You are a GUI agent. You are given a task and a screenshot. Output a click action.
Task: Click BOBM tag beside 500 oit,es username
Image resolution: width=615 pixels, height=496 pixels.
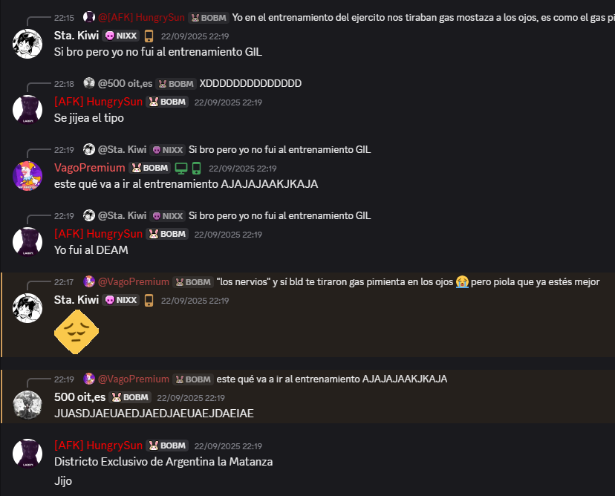coord(130,397)
